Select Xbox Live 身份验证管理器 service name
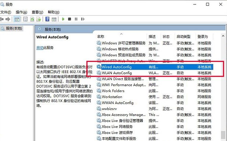Viewport: 227px width, 141px height. (123, 121)
